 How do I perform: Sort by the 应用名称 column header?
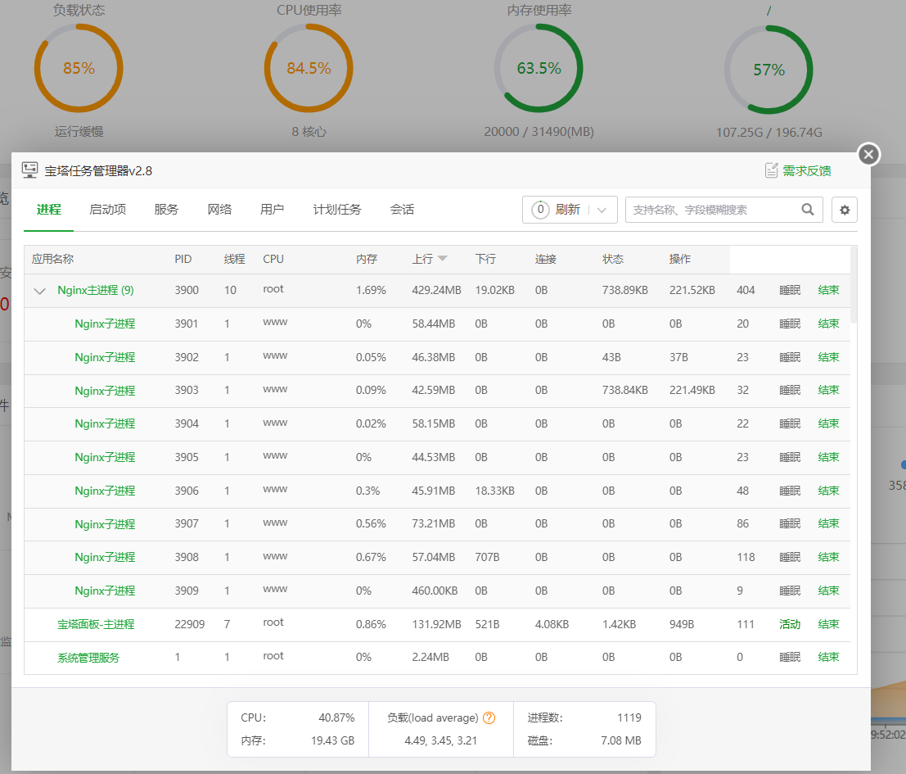tap(52, 259)
